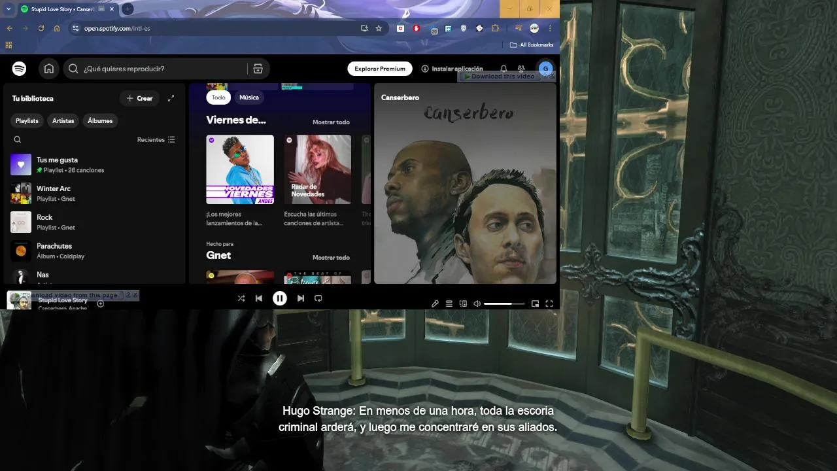The width and height of the screenshot is (837, 471).
Task: Click the Crear button in library
Action: (140, 98)
